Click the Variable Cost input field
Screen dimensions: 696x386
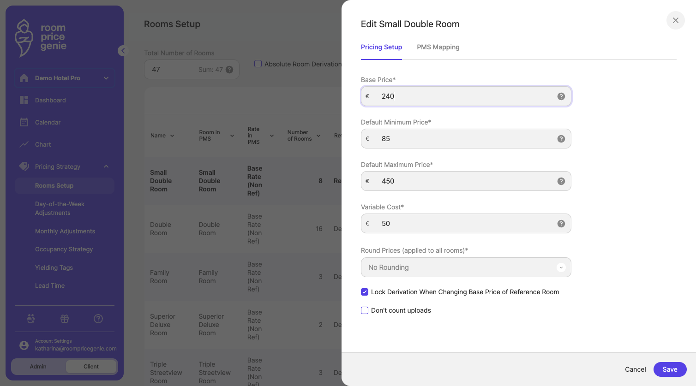coord(466,224)
